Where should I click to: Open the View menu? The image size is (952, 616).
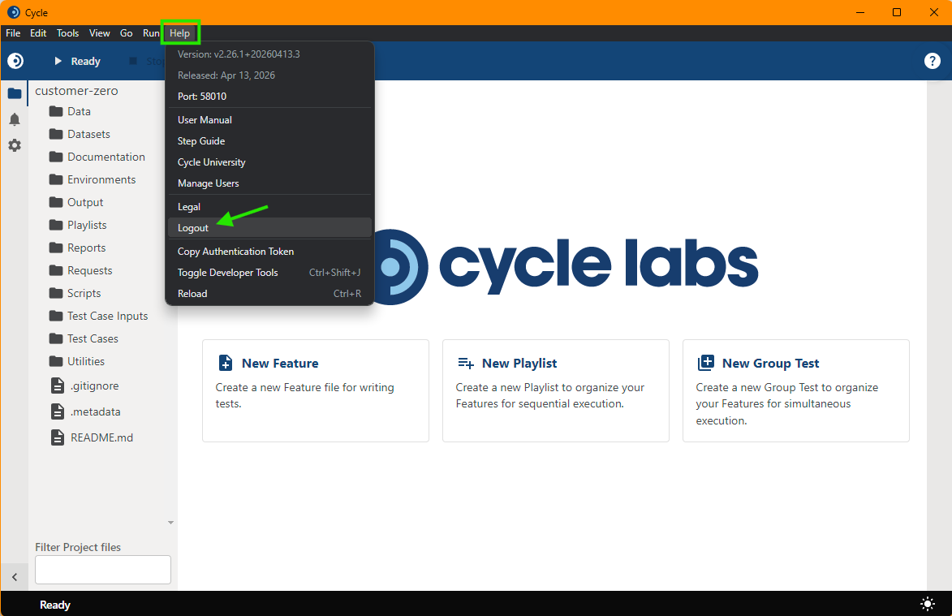coord(99,32)
